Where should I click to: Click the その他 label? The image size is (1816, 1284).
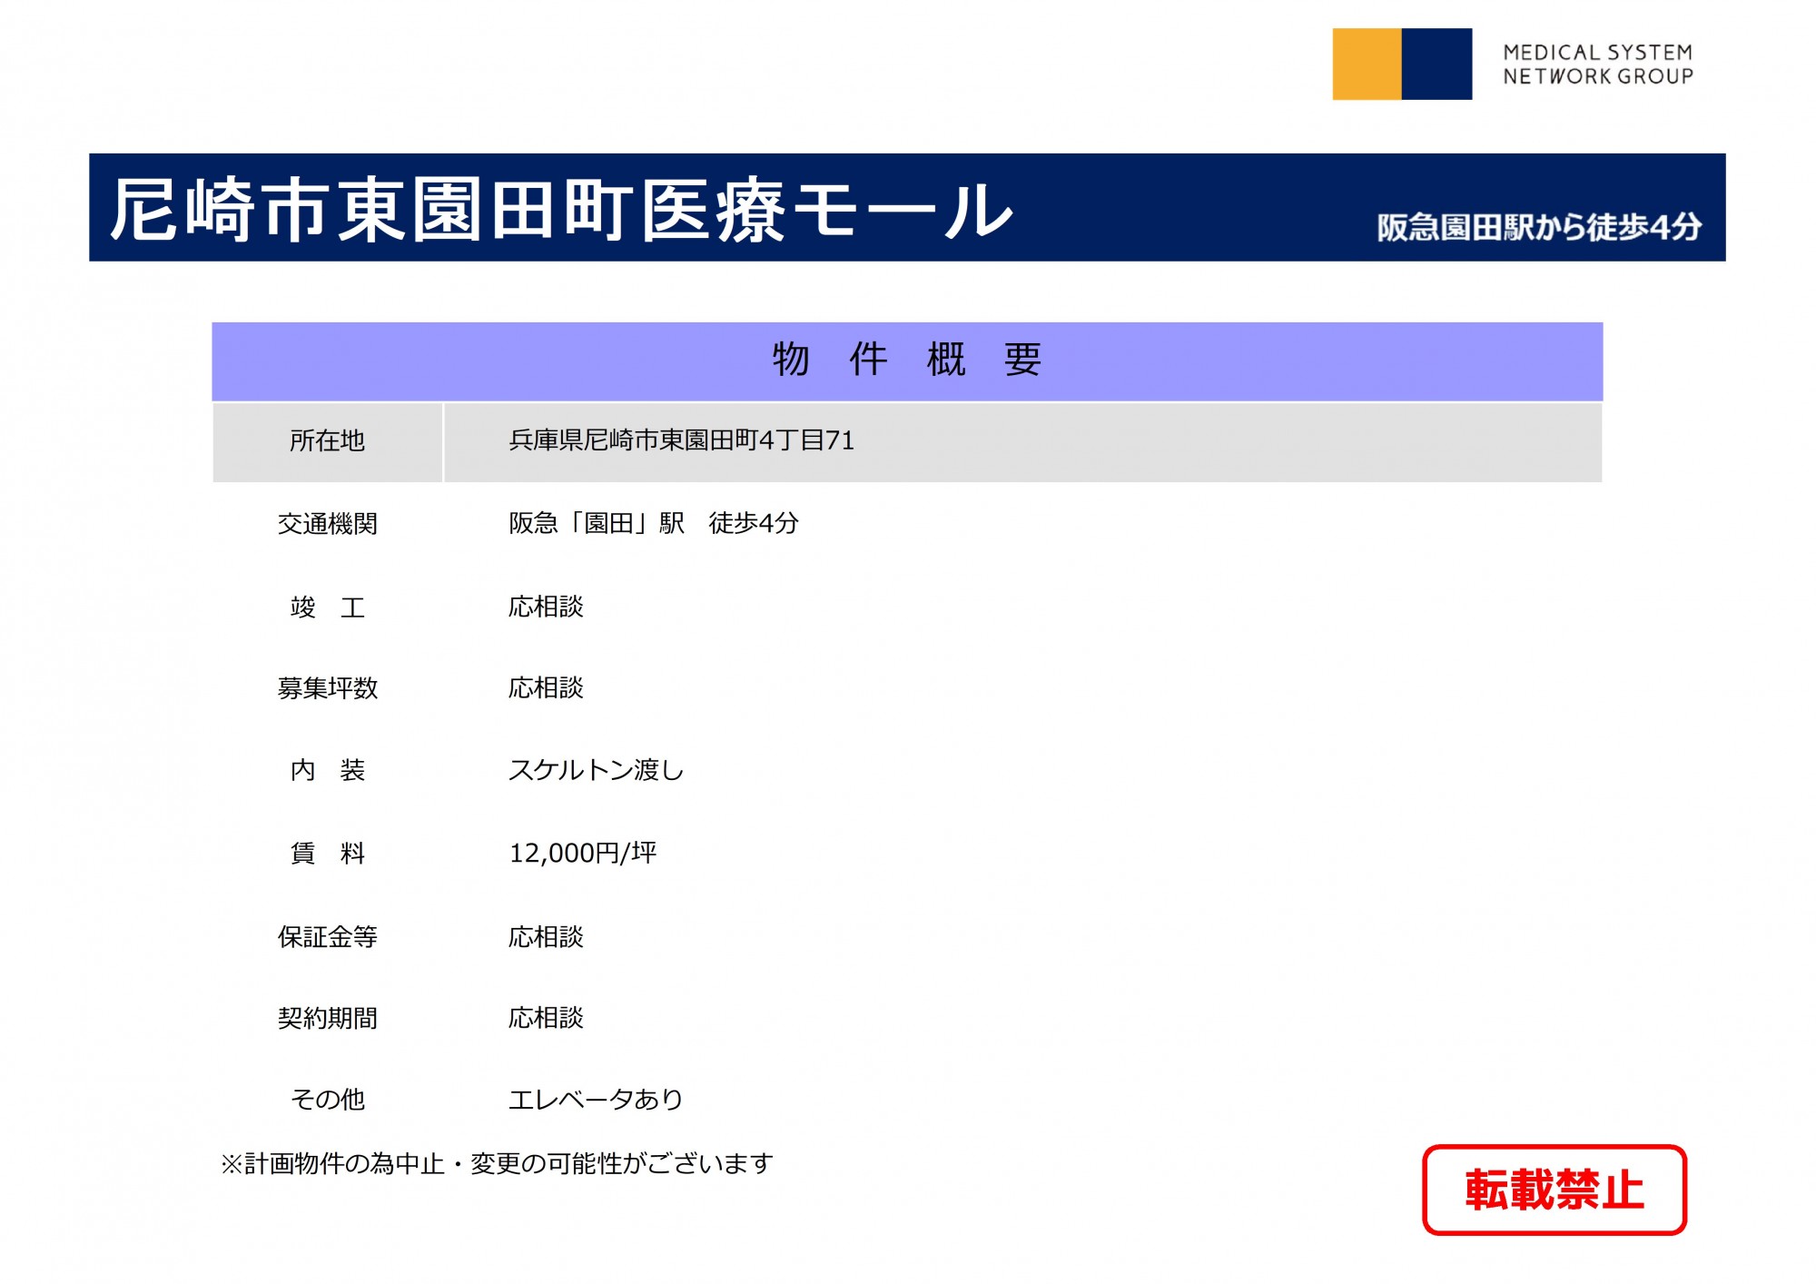328,1100
